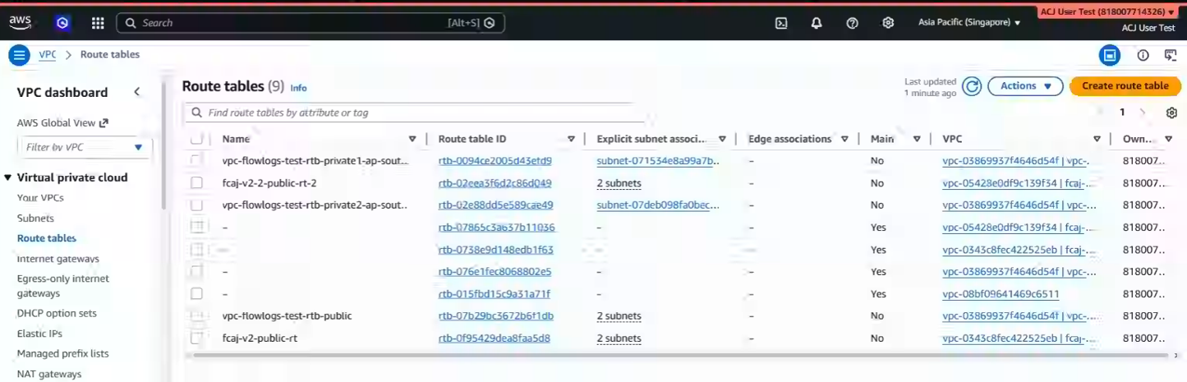Open the tutorials icon at far right
Viewport: 1187px width, 382px height.
tap(1171, 55)
